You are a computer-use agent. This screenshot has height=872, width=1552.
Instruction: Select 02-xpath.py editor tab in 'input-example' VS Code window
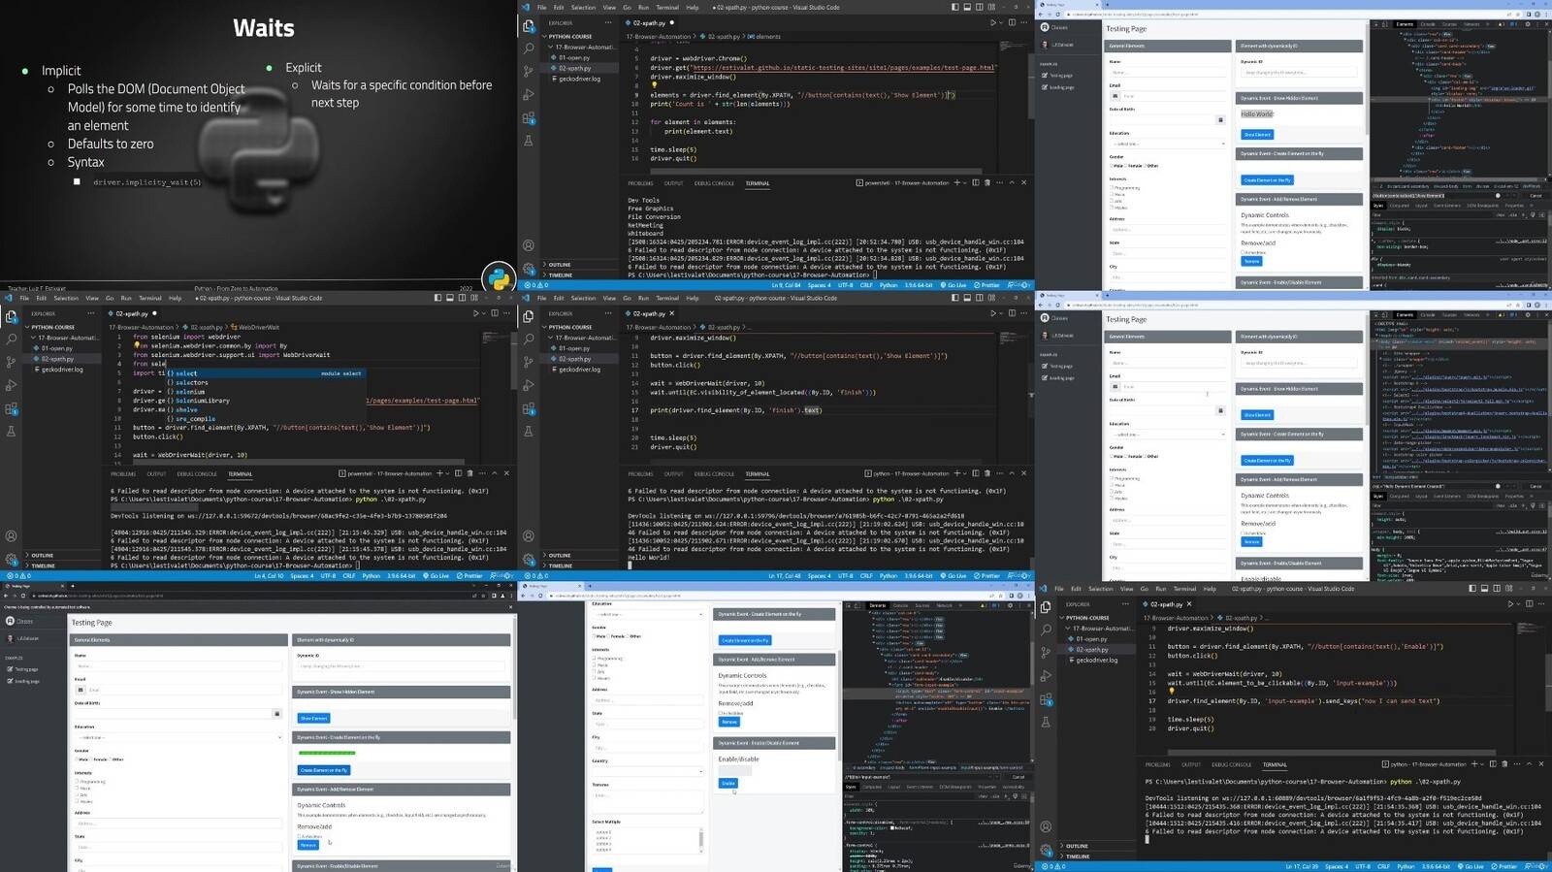(x=1167, y=604)
